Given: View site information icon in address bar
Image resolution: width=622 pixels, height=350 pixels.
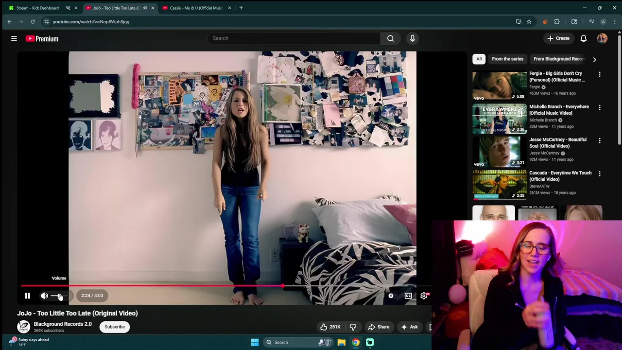Looking at the screenshot, I should tap(46, 21).
